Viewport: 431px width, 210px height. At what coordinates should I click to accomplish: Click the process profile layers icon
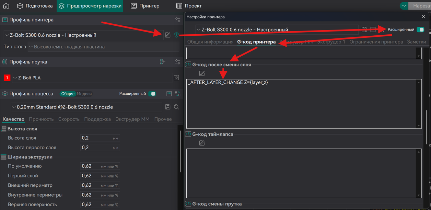[x=5, y=94]
